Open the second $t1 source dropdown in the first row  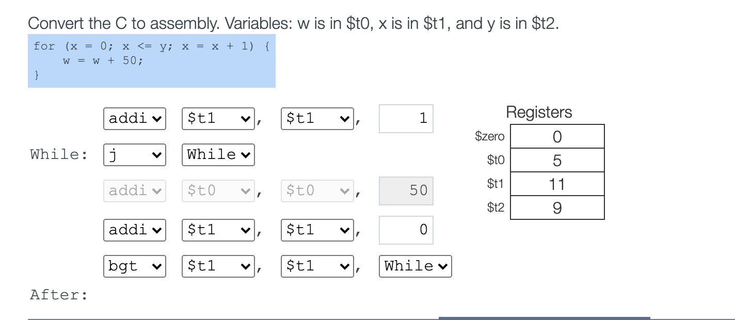317,118
